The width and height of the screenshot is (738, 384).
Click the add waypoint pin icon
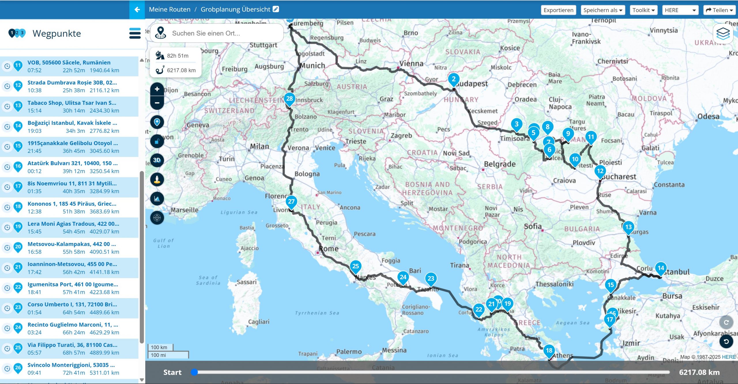(x=157, y=122)
